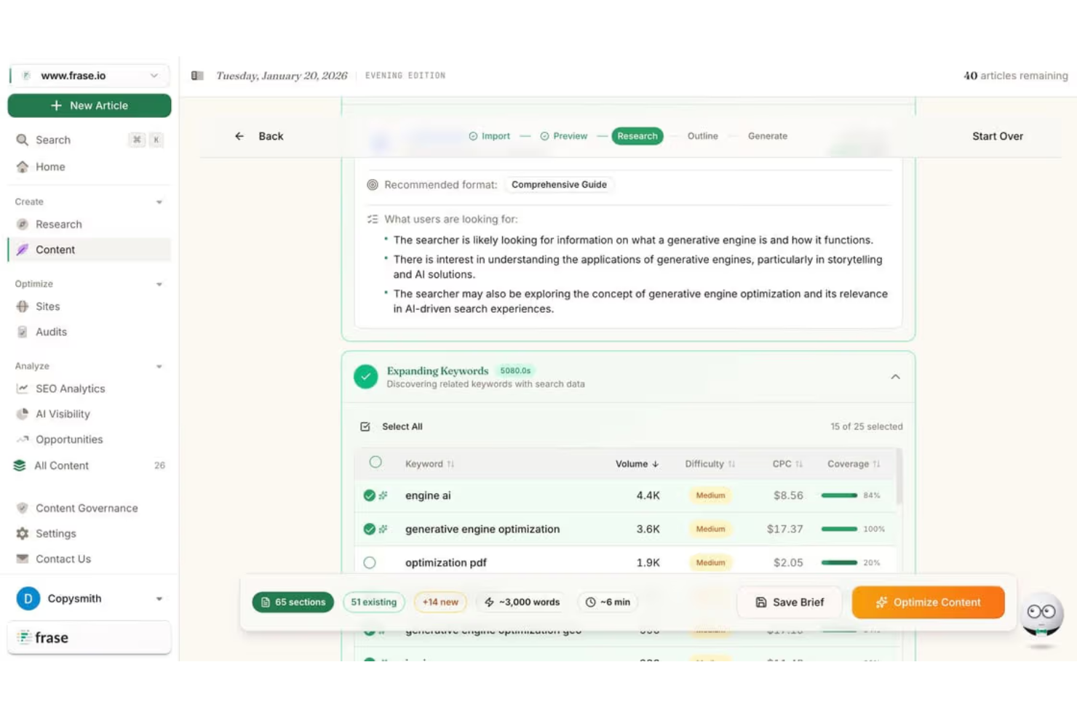Open the Audits panel
1077x718 pixels.
pos(49,332)
